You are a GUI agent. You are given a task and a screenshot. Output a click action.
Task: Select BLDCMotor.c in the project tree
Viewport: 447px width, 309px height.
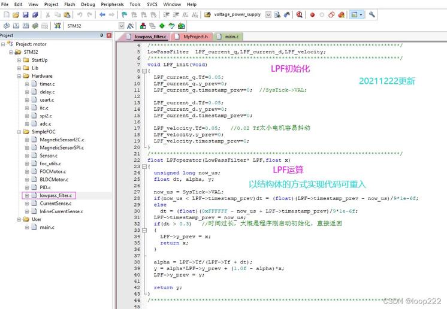pos(54,180)
